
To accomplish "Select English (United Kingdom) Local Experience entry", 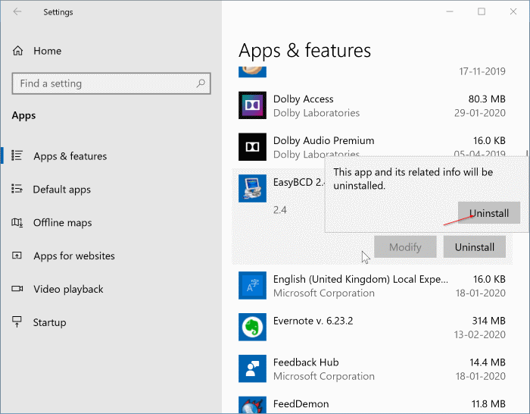I will [360, 279].
